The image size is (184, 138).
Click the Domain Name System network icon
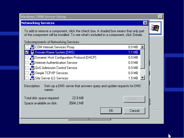(32, 52)
